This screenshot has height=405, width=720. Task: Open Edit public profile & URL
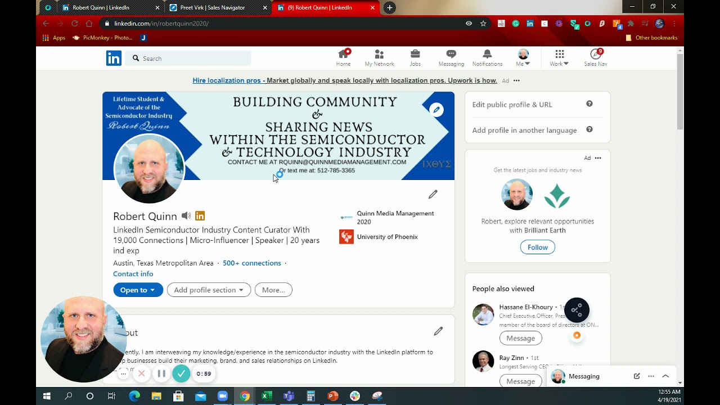tap(512, 105)
